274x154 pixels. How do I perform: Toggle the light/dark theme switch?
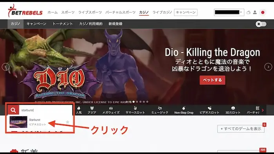pos(261,24)
